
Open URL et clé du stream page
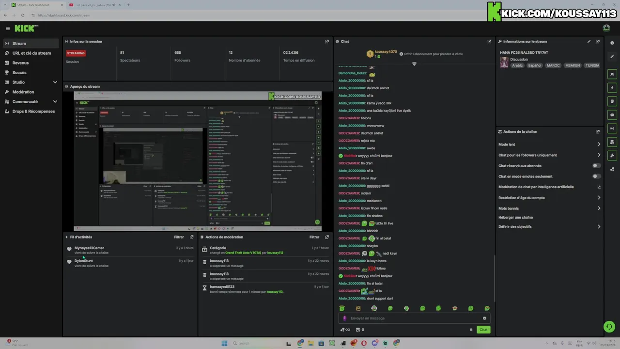31,53
